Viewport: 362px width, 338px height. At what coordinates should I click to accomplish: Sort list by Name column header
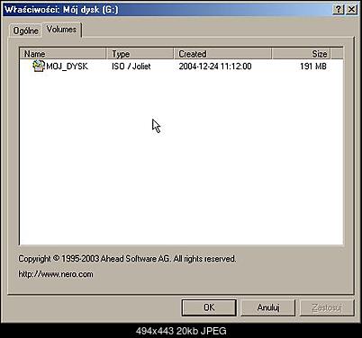tap(63, 54)
